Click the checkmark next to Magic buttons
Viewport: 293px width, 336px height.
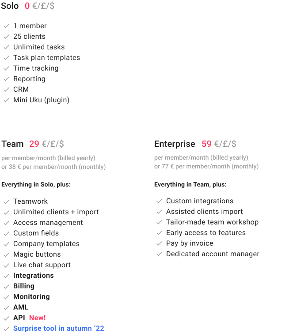click(x=7, y=254)
